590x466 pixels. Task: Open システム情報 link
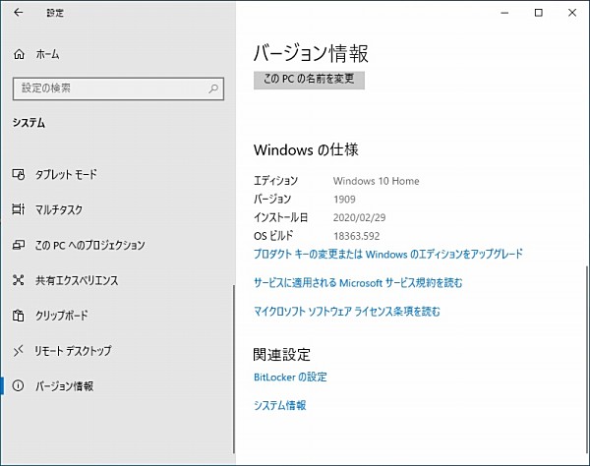pos(280,405)
